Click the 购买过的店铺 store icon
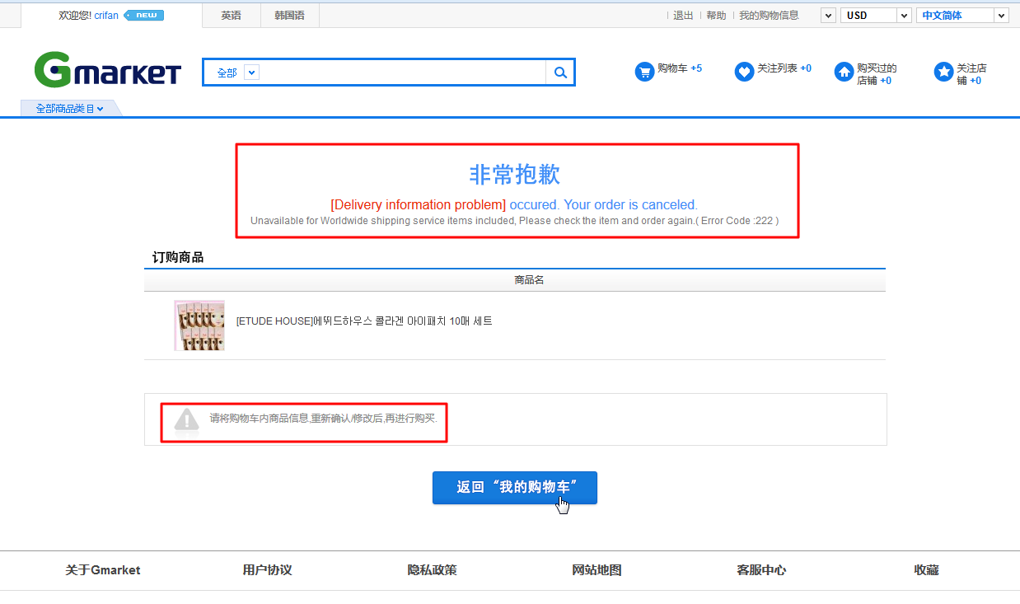This screenshot has width=1020, height=604. (x=844, y=73)
